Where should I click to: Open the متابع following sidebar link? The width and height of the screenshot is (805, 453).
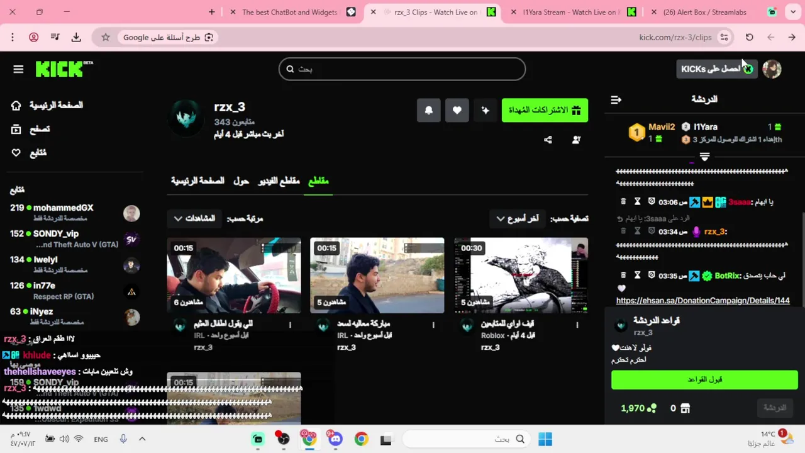(29, 153)
